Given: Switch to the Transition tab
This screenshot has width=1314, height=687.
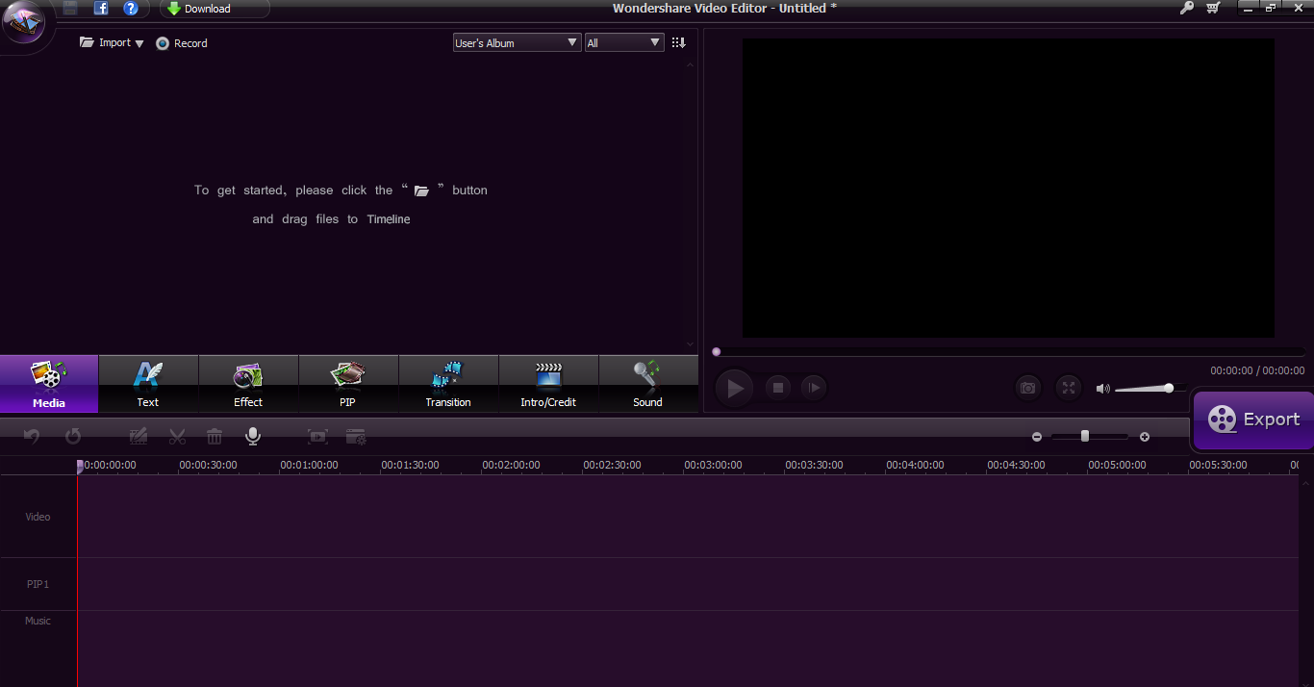Looking at the screenshot, I should tap(448, 384).
